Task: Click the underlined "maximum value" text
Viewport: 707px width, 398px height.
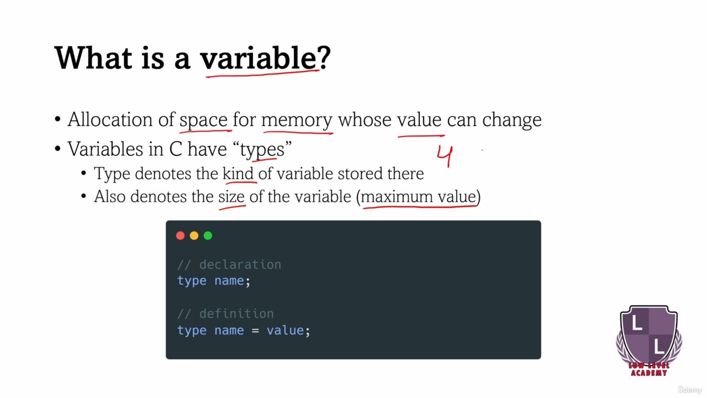Action: [418, 197]
